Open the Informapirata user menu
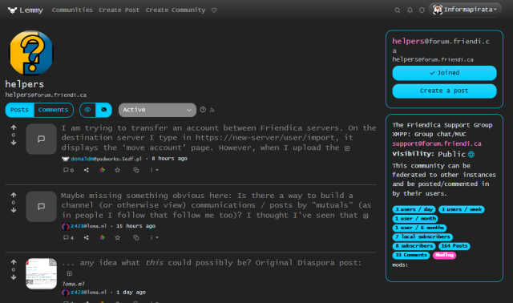This screenshot has width=513, height=303. pos(465,10)
